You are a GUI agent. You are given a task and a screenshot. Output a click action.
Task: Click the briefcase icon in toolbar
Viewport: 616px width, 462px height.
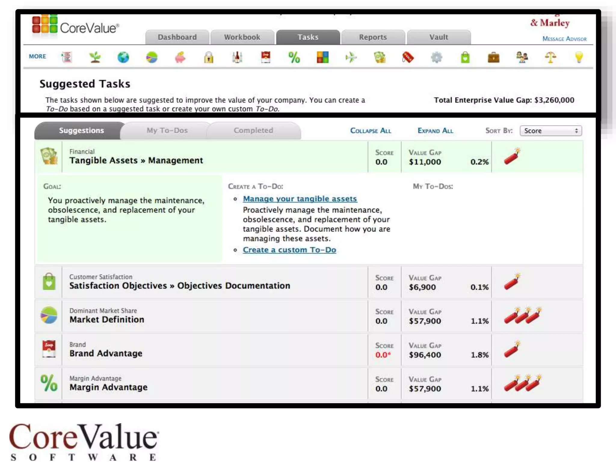[493, 57]
